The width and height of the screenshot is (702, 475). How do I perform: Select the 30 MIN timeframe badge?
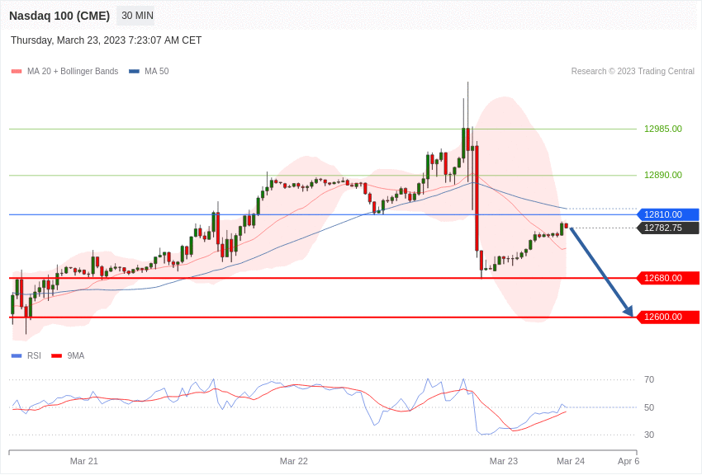137,16
